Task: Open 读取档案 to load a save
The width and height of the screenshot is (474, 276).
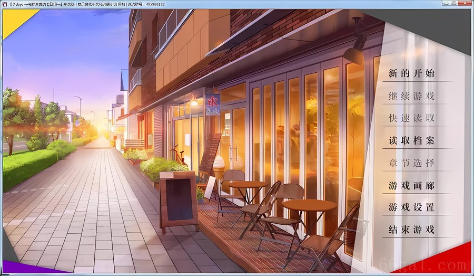Action: (411, 141)
